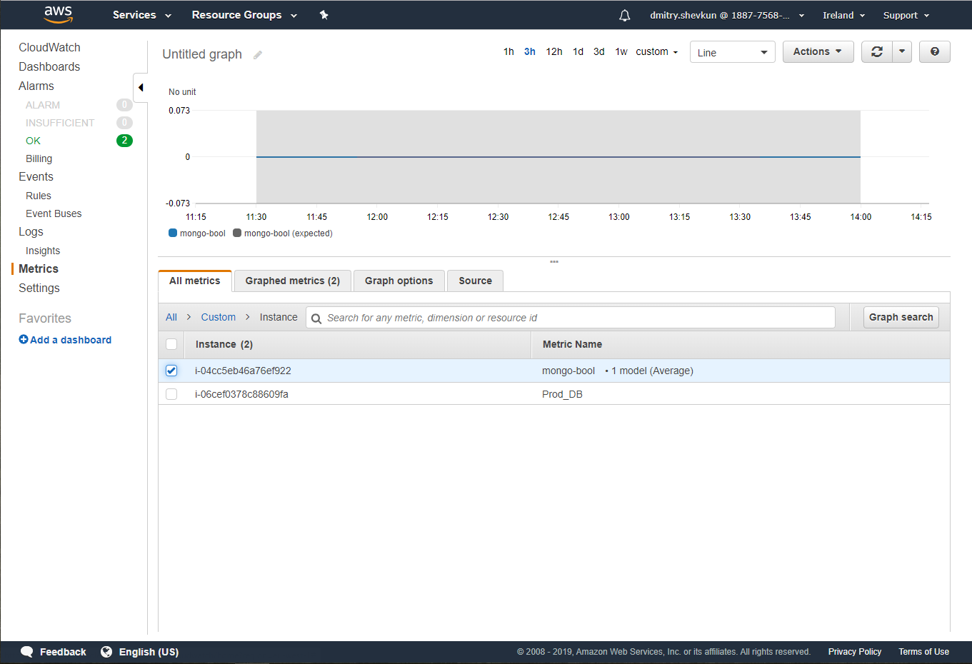
Task: Expand the Actions dropdown menu
Action: (x=818, y=51)
